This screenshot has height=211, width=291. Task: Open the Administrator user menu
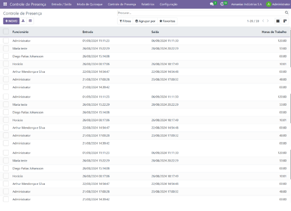(278, 4)
